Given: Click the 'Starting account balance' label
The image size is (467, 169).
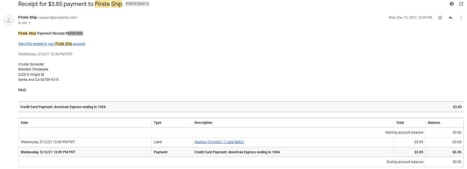Looking at the screenshot, I should point(404,133).
